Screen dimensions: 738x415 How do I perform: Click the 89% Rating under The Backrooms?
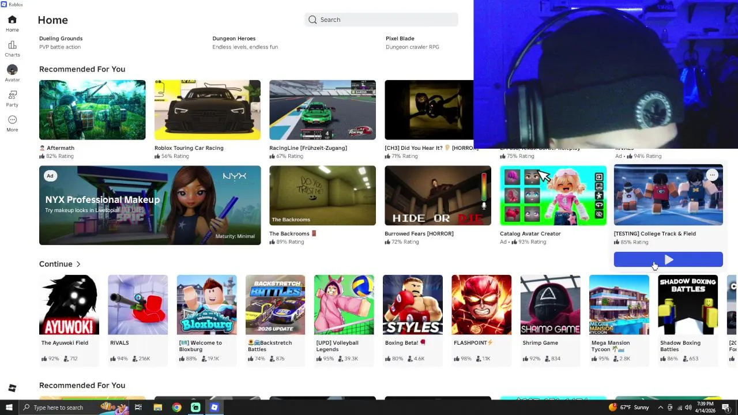[287, 242]
